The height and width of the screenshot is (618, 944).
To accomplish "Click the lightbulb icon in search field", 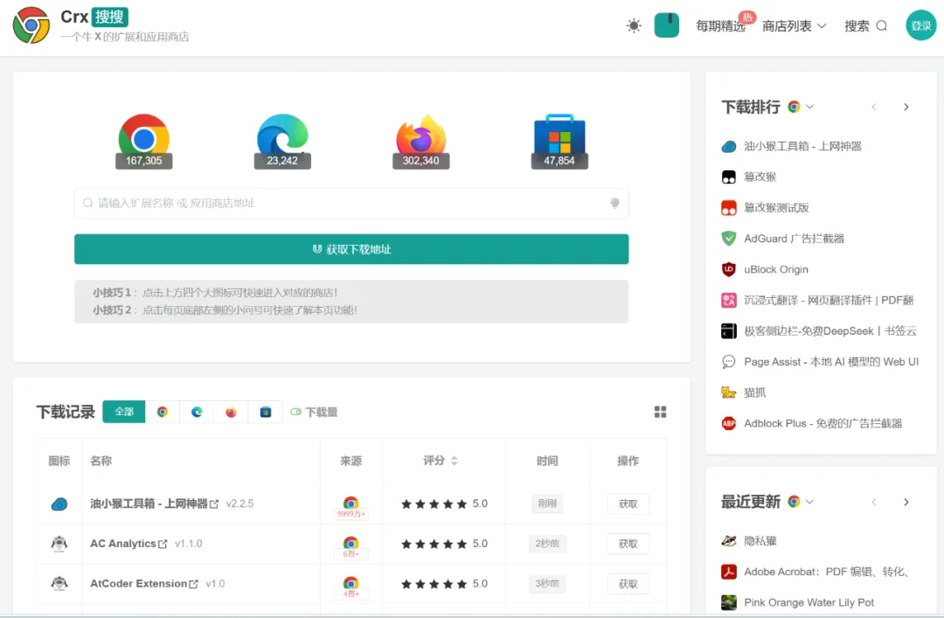I will pyautogui.click(x=614, y=203).
